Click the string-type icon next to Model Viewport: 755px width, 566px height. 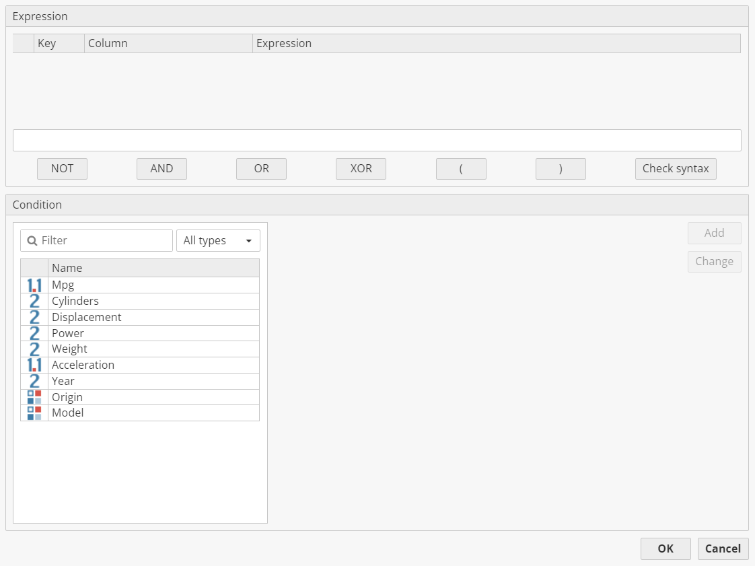(34, 413)
